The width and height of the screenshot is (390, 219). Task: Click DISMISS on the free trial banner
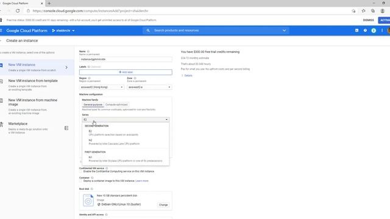368,20
